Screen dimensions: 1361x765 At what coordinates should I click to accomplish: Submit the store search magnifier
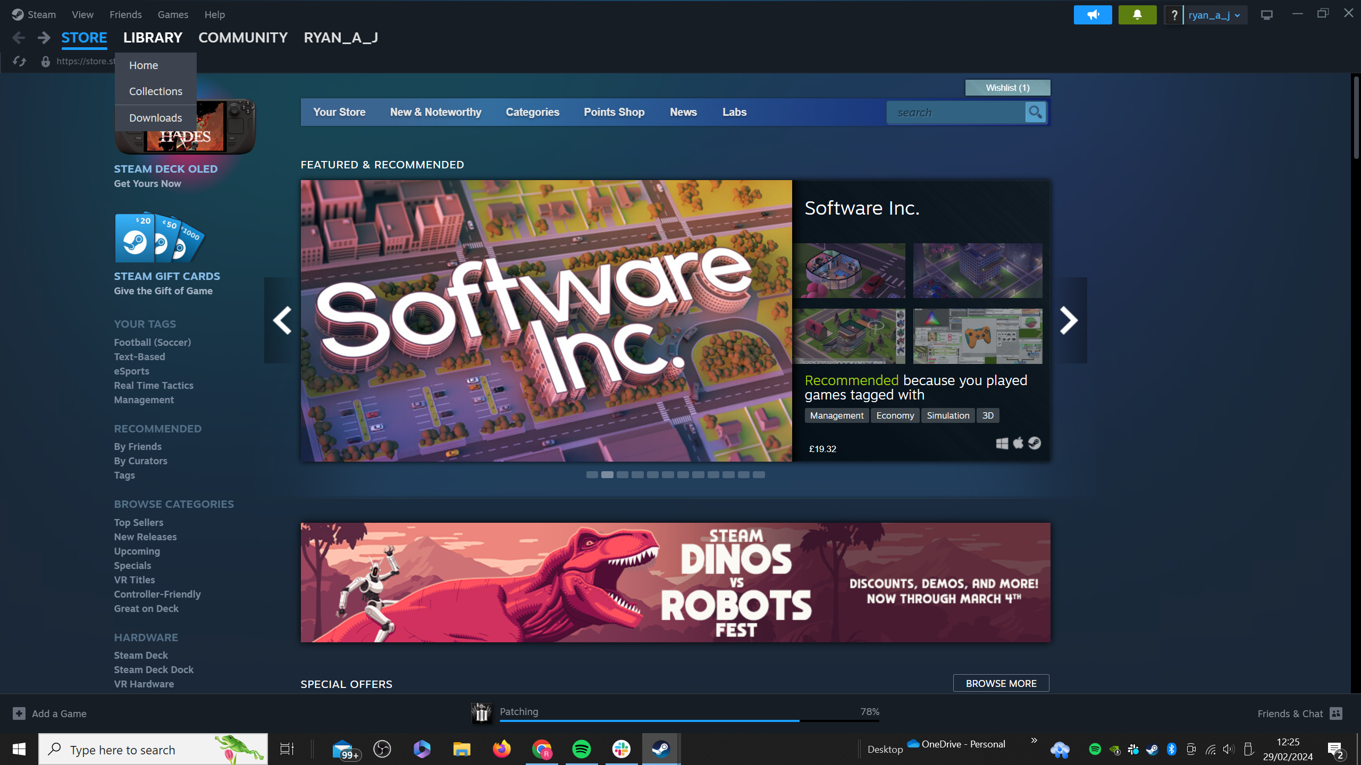tap(1036, 112)
